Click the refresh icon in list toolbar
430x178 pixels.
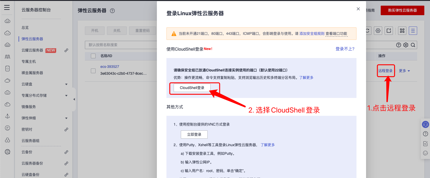click(368, 30)
